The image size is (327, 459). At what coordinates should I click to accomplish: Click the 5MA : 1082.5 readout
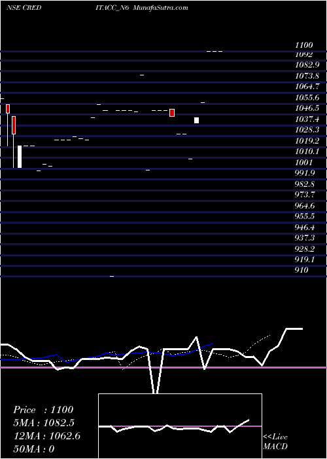(x=44, y=423)
